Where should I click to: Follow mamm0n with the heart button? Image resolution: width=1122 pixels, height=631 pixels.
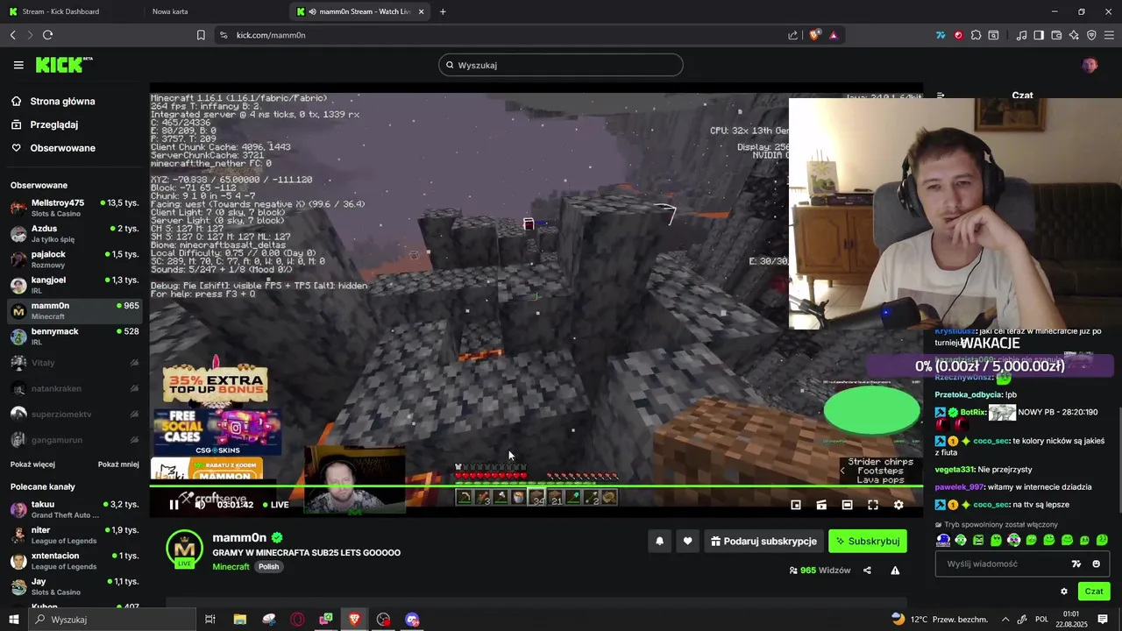687,542
